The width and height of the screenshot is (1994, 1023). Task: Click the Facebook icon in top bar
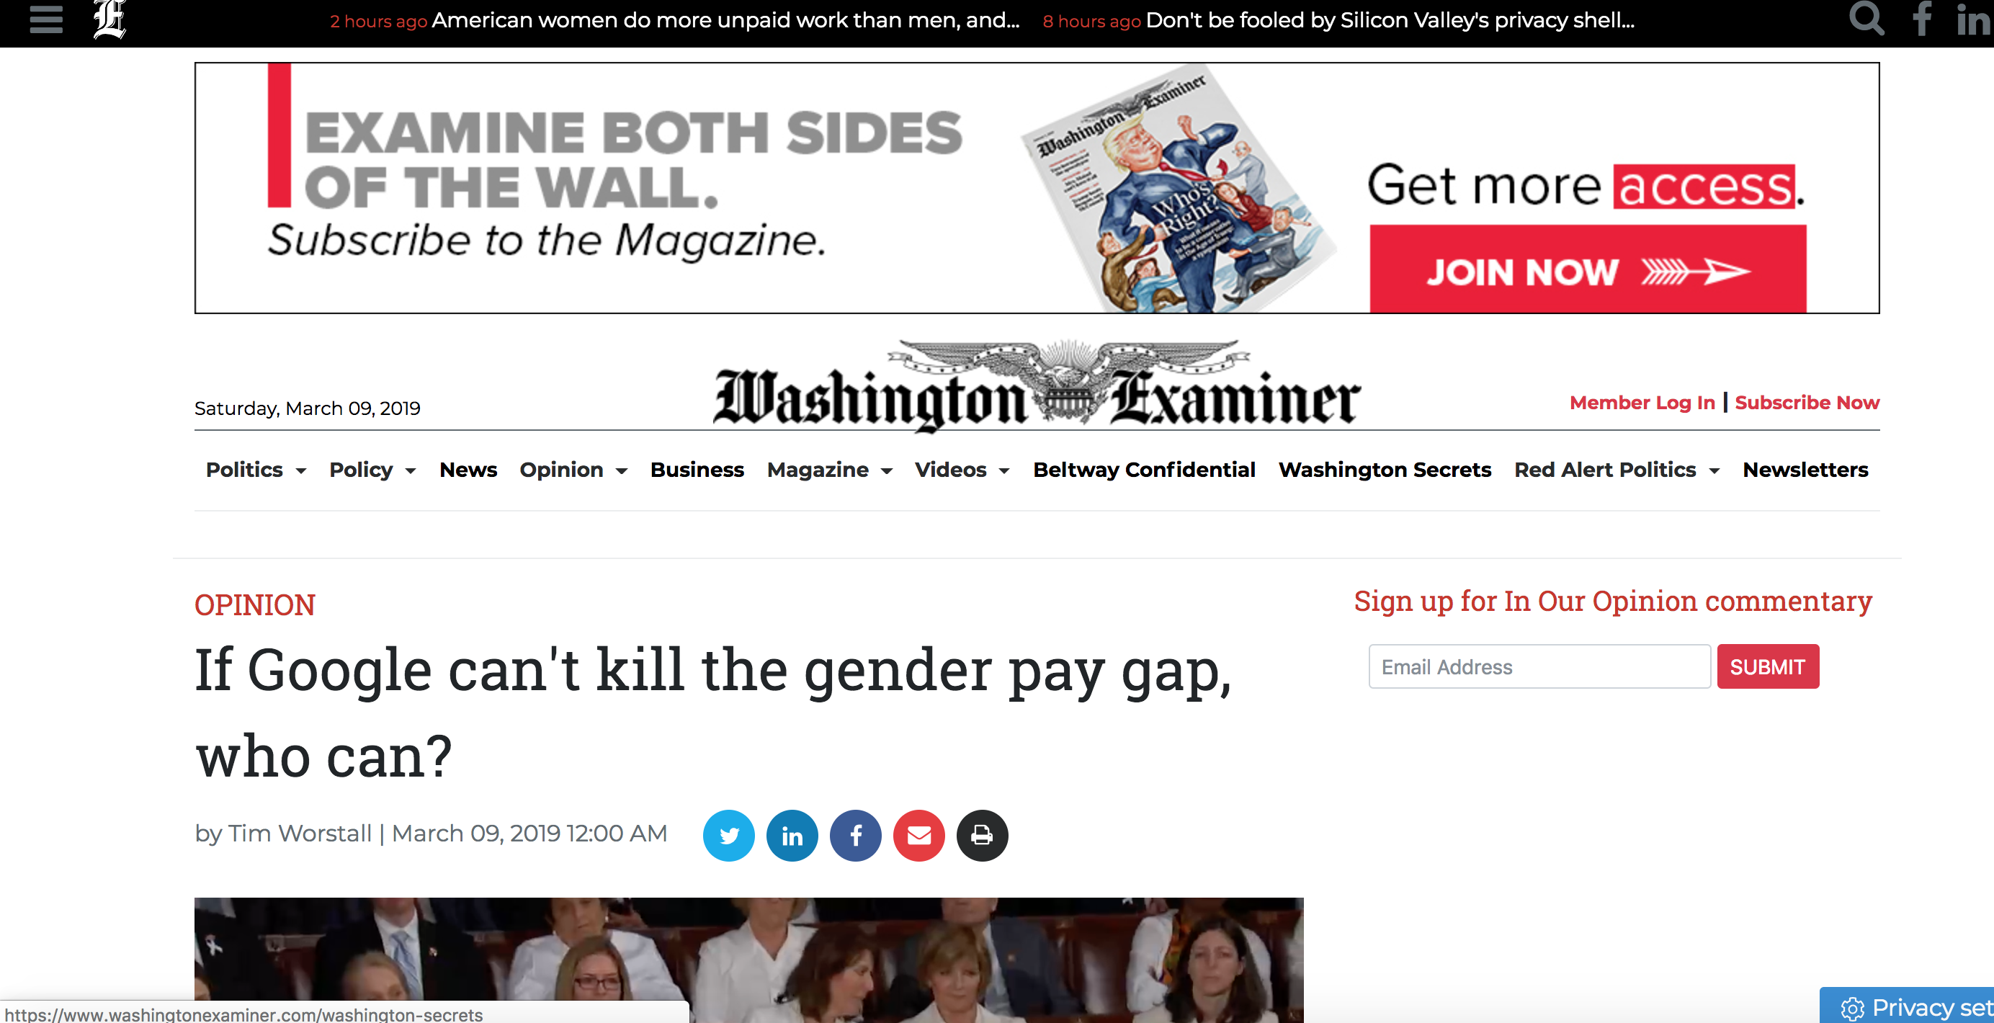tap(1922, 19)
